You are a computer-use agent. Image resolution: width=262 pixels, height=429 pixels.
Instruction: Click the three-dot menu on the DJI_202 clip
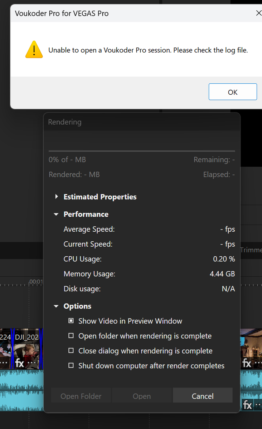point(33,363)
